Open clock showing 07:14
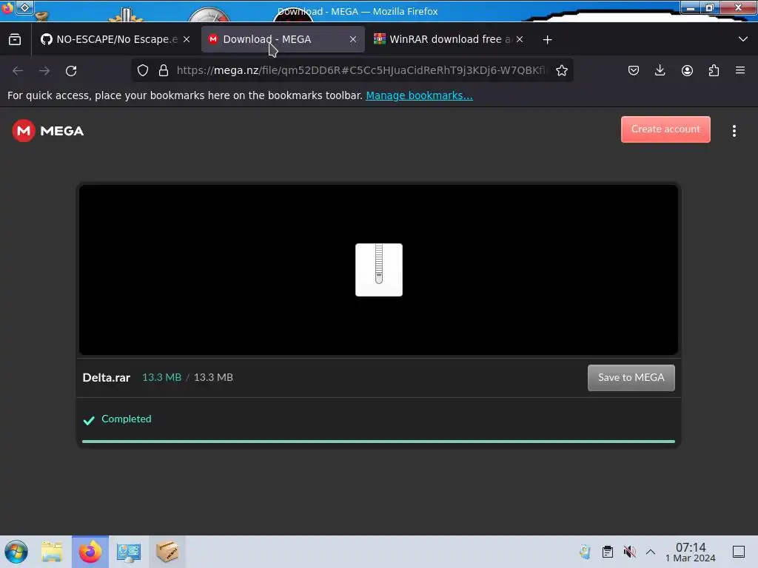This screenshot has height=568, width=758. click(x=691, y=552)
